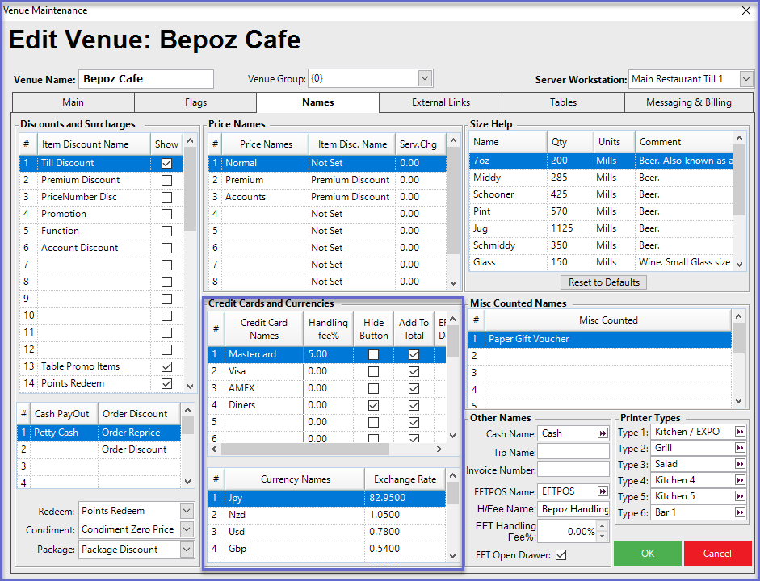The height and width of the screenshot is (581, 760).
Task: Expand the Venue Group dropdown
Action: 426,79
